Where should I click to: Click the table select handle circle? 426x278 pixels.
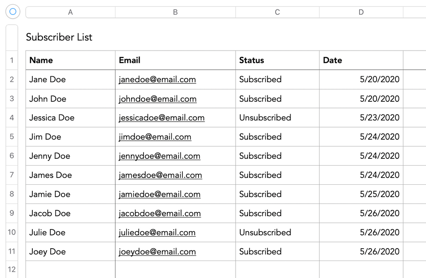click(13, 12)
